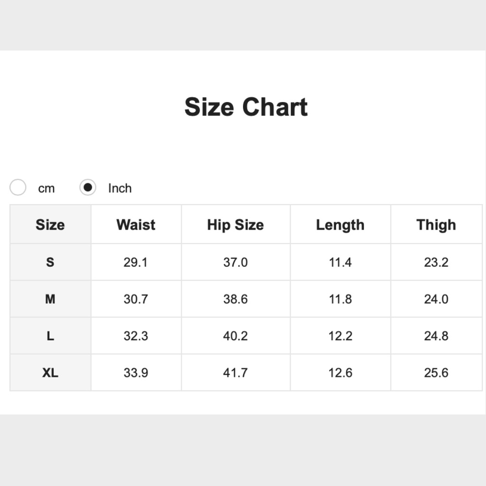The image size is (486, 486).
Task: Select the Thigh column header
Action: (436, 225)
